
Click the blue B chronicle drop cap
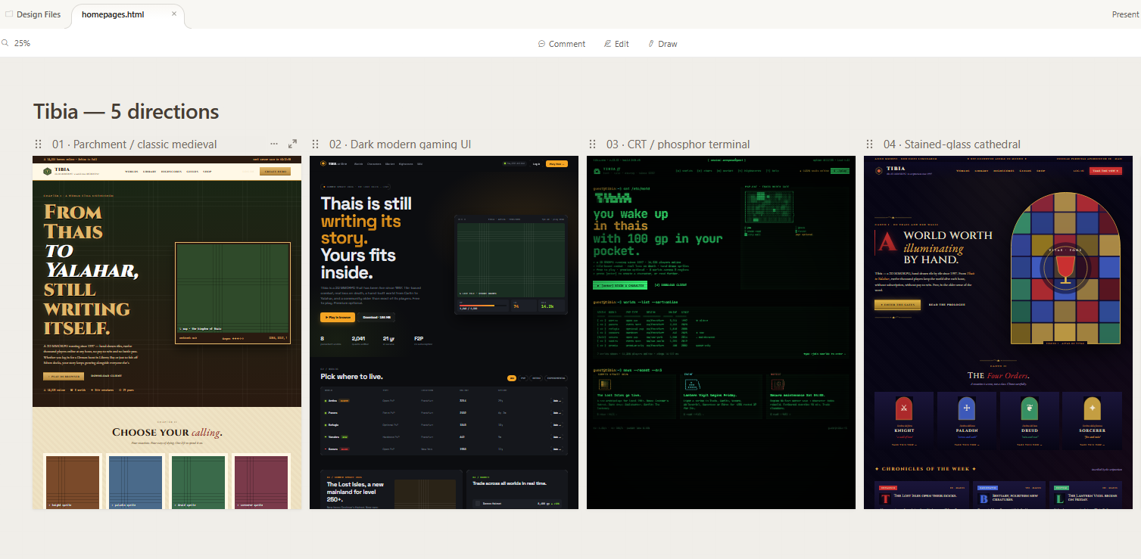click(984, 499)
